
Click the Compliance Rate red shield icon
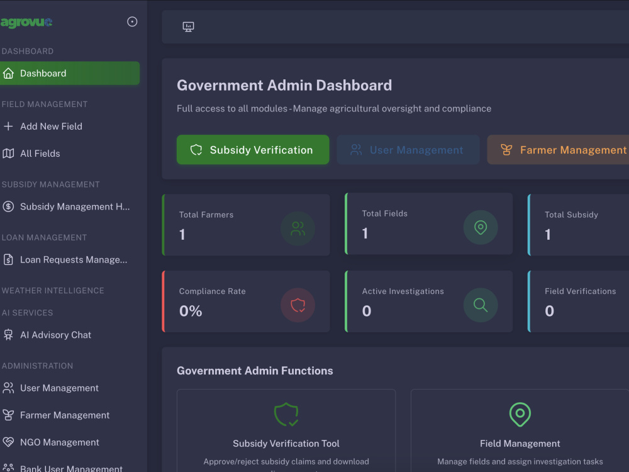298,305
